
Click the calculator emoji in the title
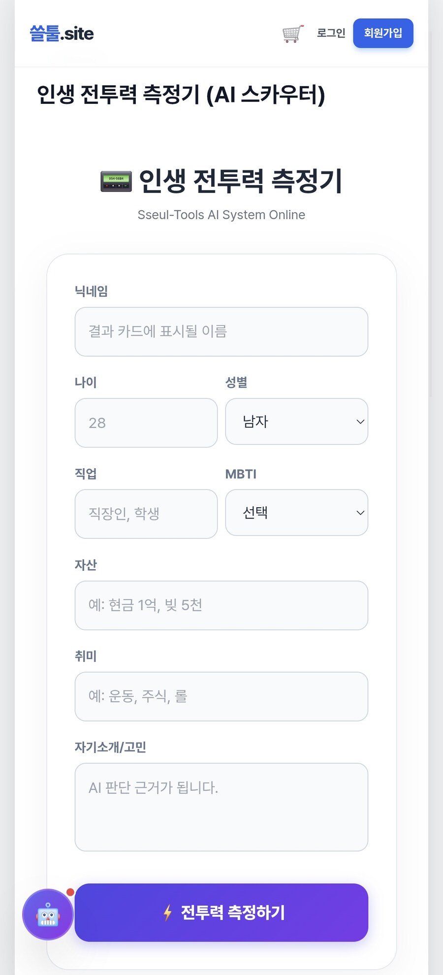click(114, 182)
